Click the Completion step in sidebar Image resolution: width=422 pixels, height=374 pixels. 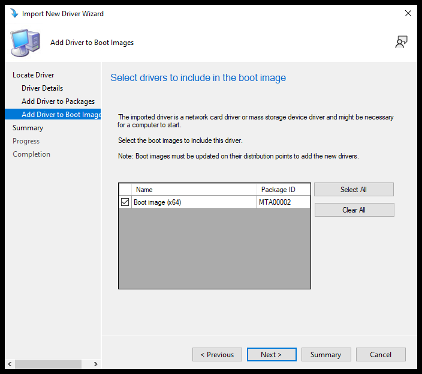pos(31,154)
